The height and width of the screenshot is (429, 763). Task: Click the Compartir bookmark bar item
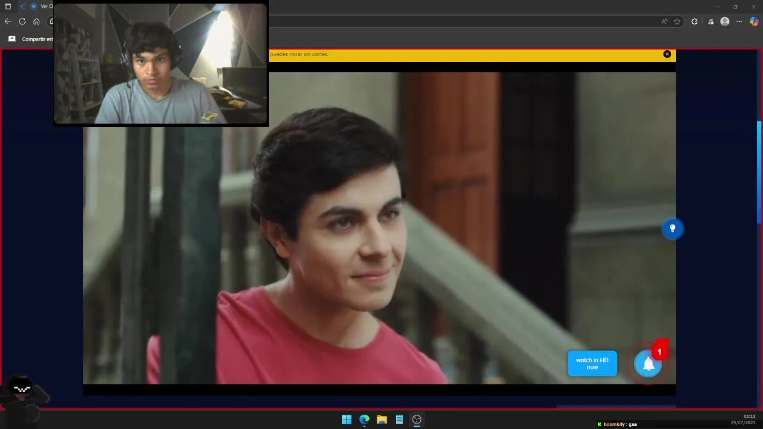click(30, 39)
